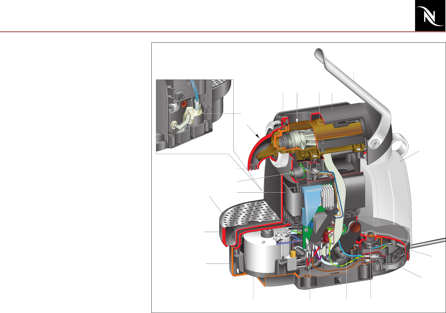
Task: Click the Nespresso N logo
Action: coord(430,16)
